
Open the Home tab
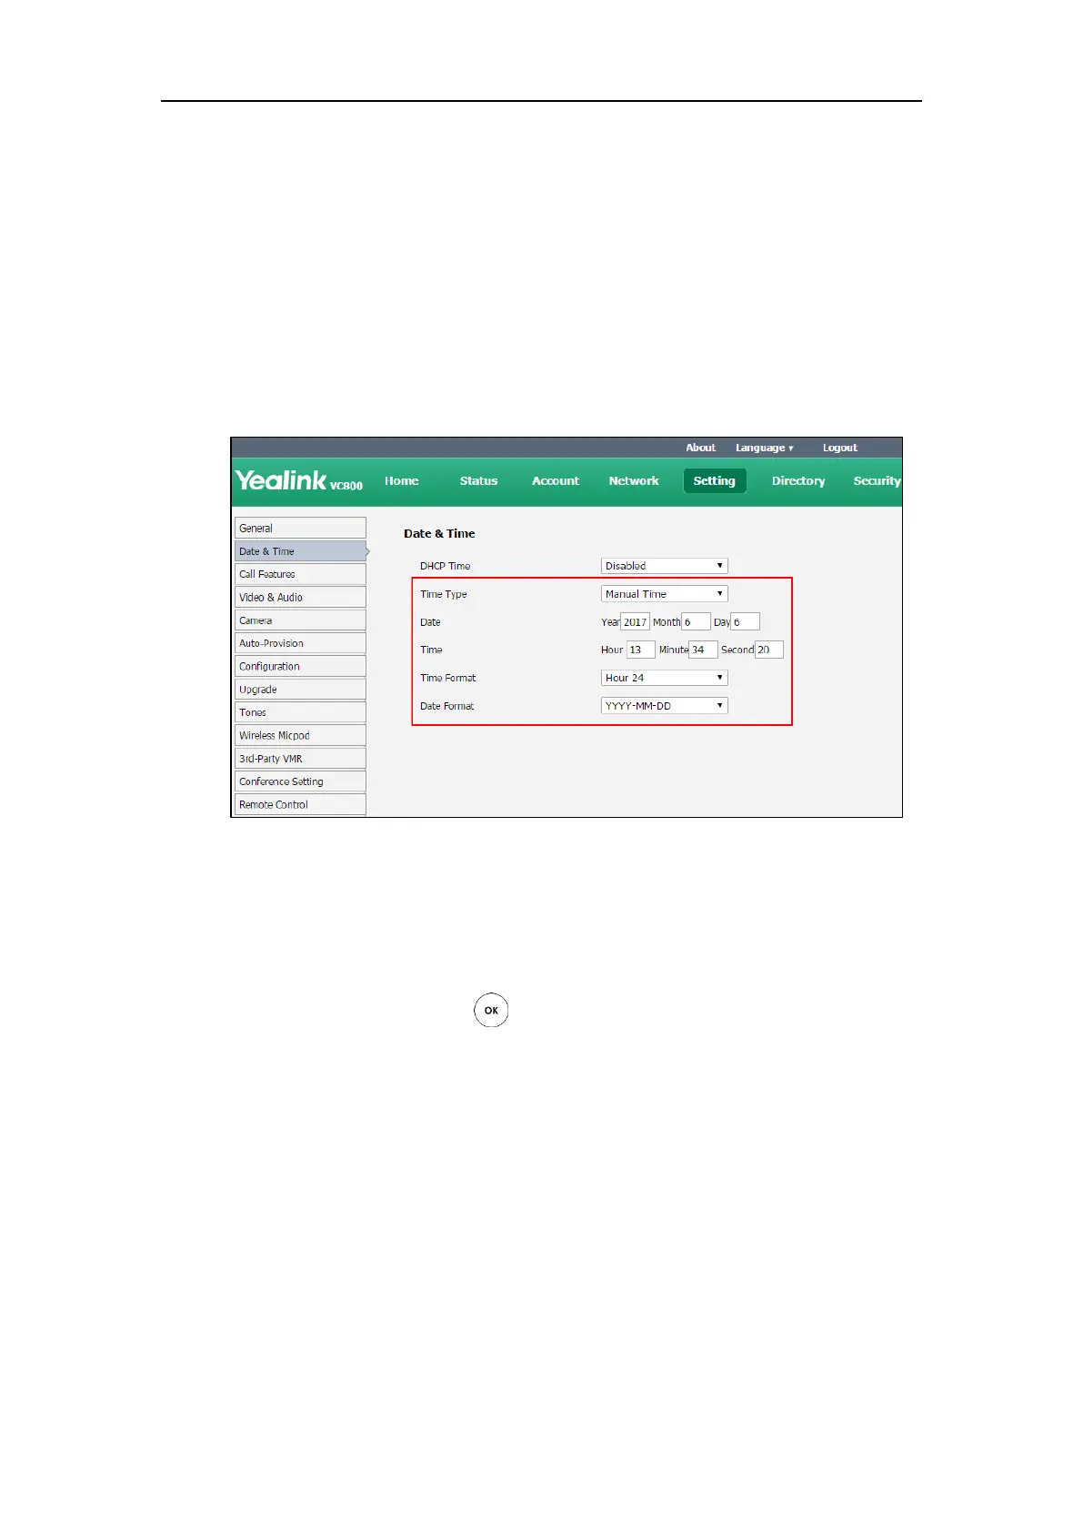[x=401, y=481]
